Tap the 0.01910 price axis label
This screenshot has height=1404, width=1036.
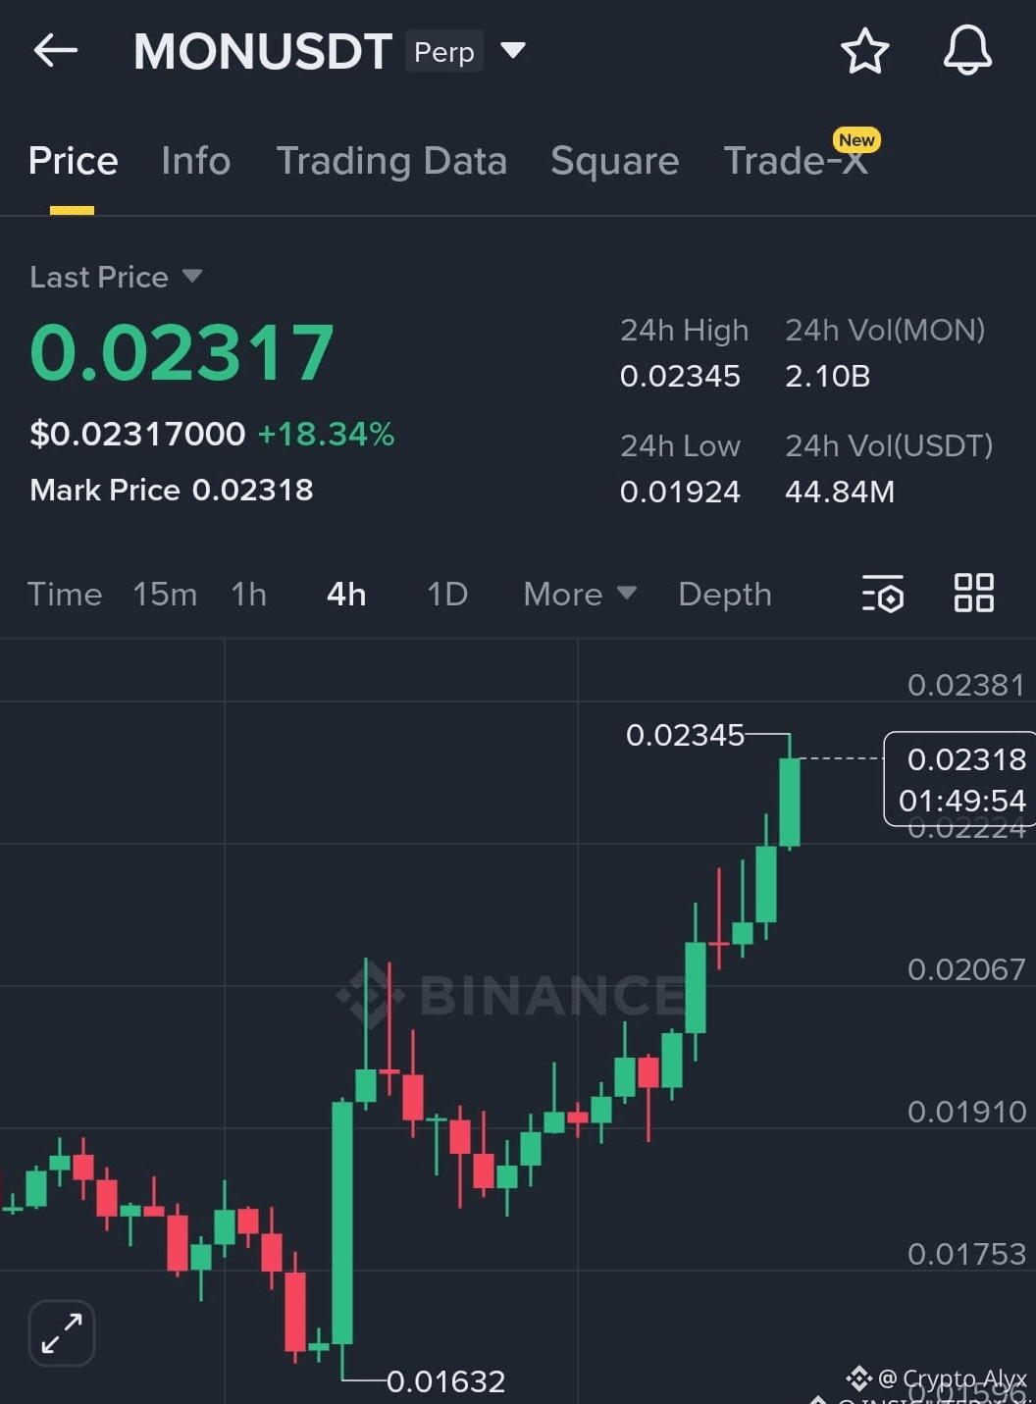pos(966,1112)
